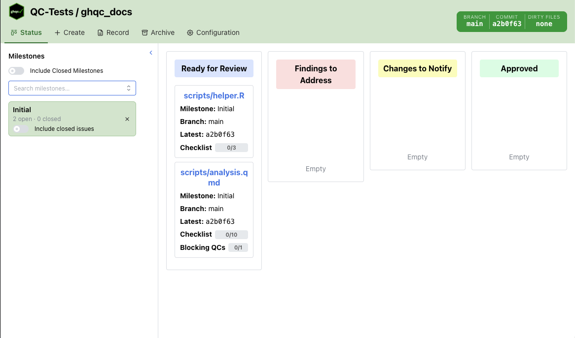The image size is (575, 338).
Task: Click the Configuration gear icon
Action: pyautogui.click(x=190, y=33)
